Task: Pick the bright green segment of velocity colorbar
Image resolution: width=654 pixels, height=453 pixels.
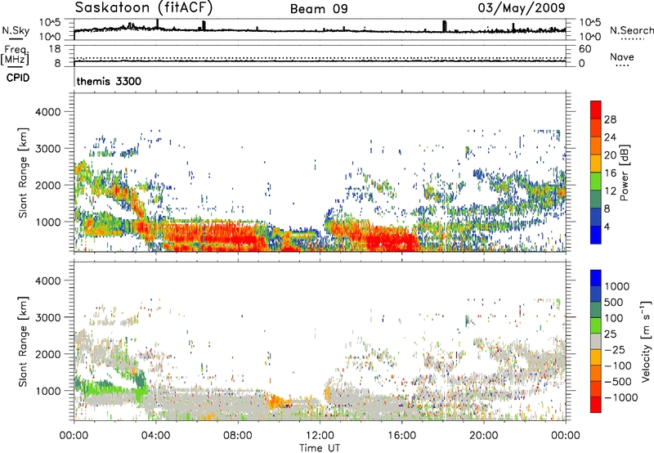Action: [596, 325]
